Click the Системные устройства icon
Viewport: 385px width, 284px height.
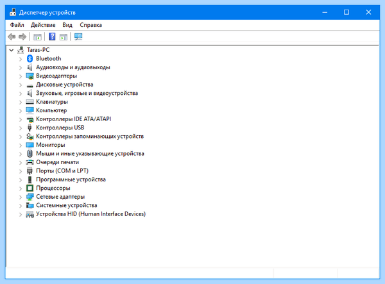click(30, 205)
